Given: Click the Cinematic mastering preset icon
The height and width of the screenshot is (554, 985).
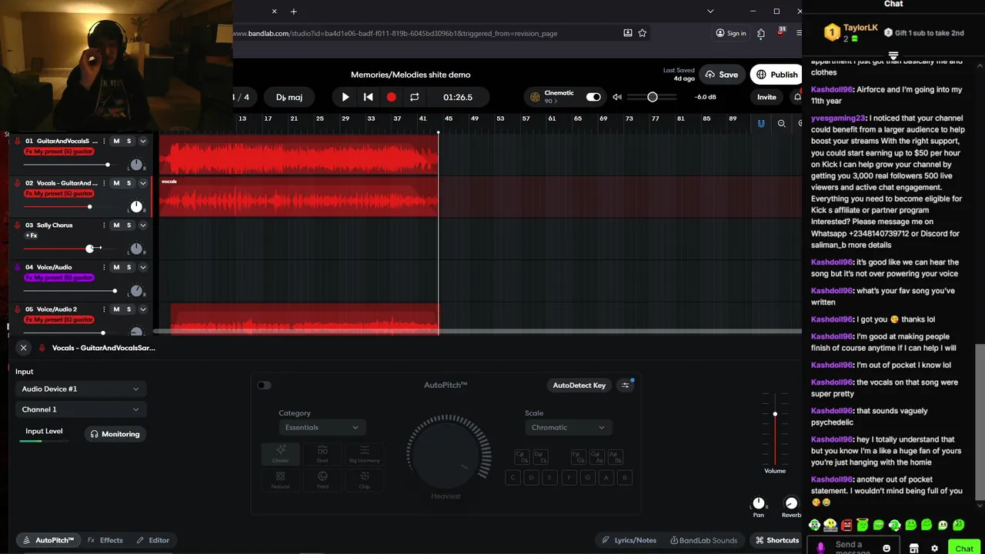Looking at the screenshot, I should [535, 97].
